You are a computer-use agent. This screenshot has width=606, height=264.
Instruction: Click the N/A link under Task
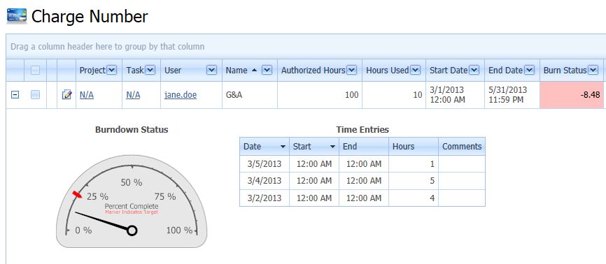pos(133,94)
